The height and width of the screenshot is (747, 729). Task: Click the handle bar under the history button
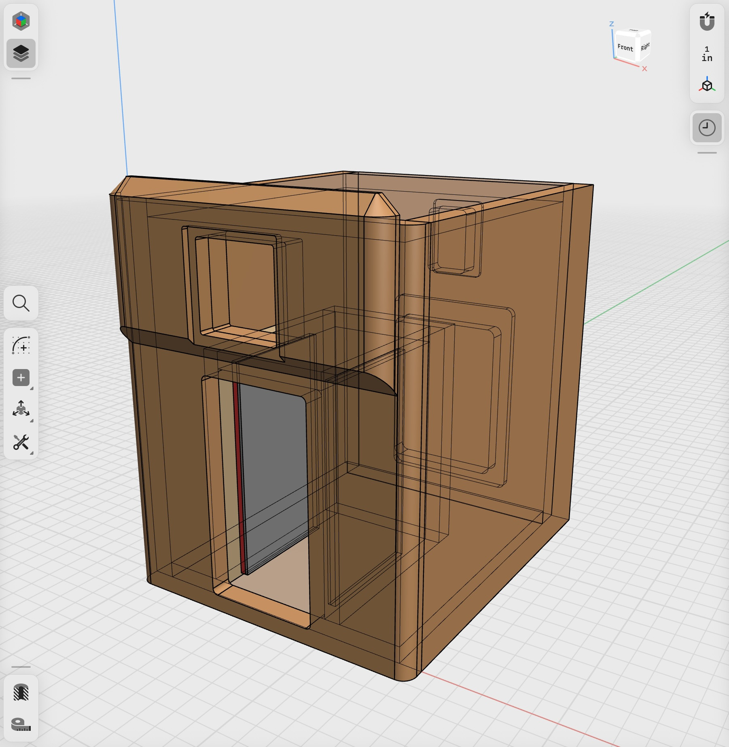707,153
